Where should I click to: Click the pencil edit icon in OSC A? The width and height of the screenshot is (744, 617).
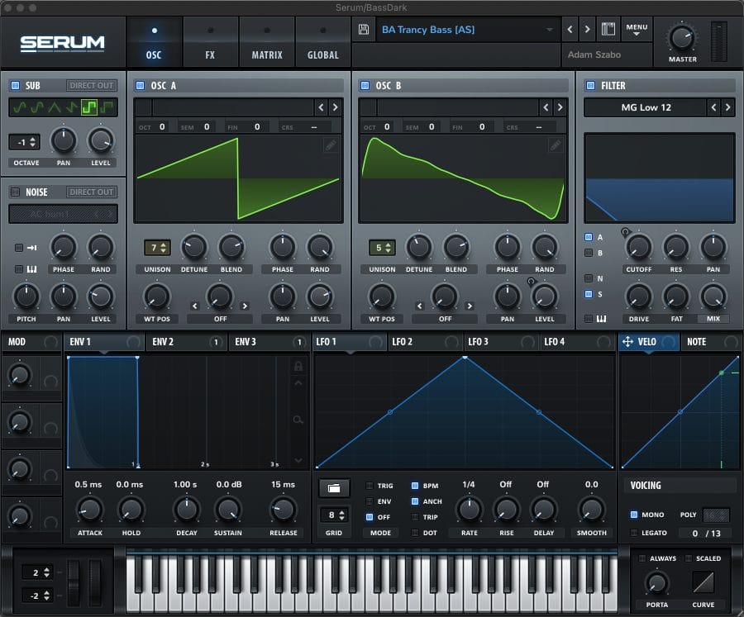point(330,145)
